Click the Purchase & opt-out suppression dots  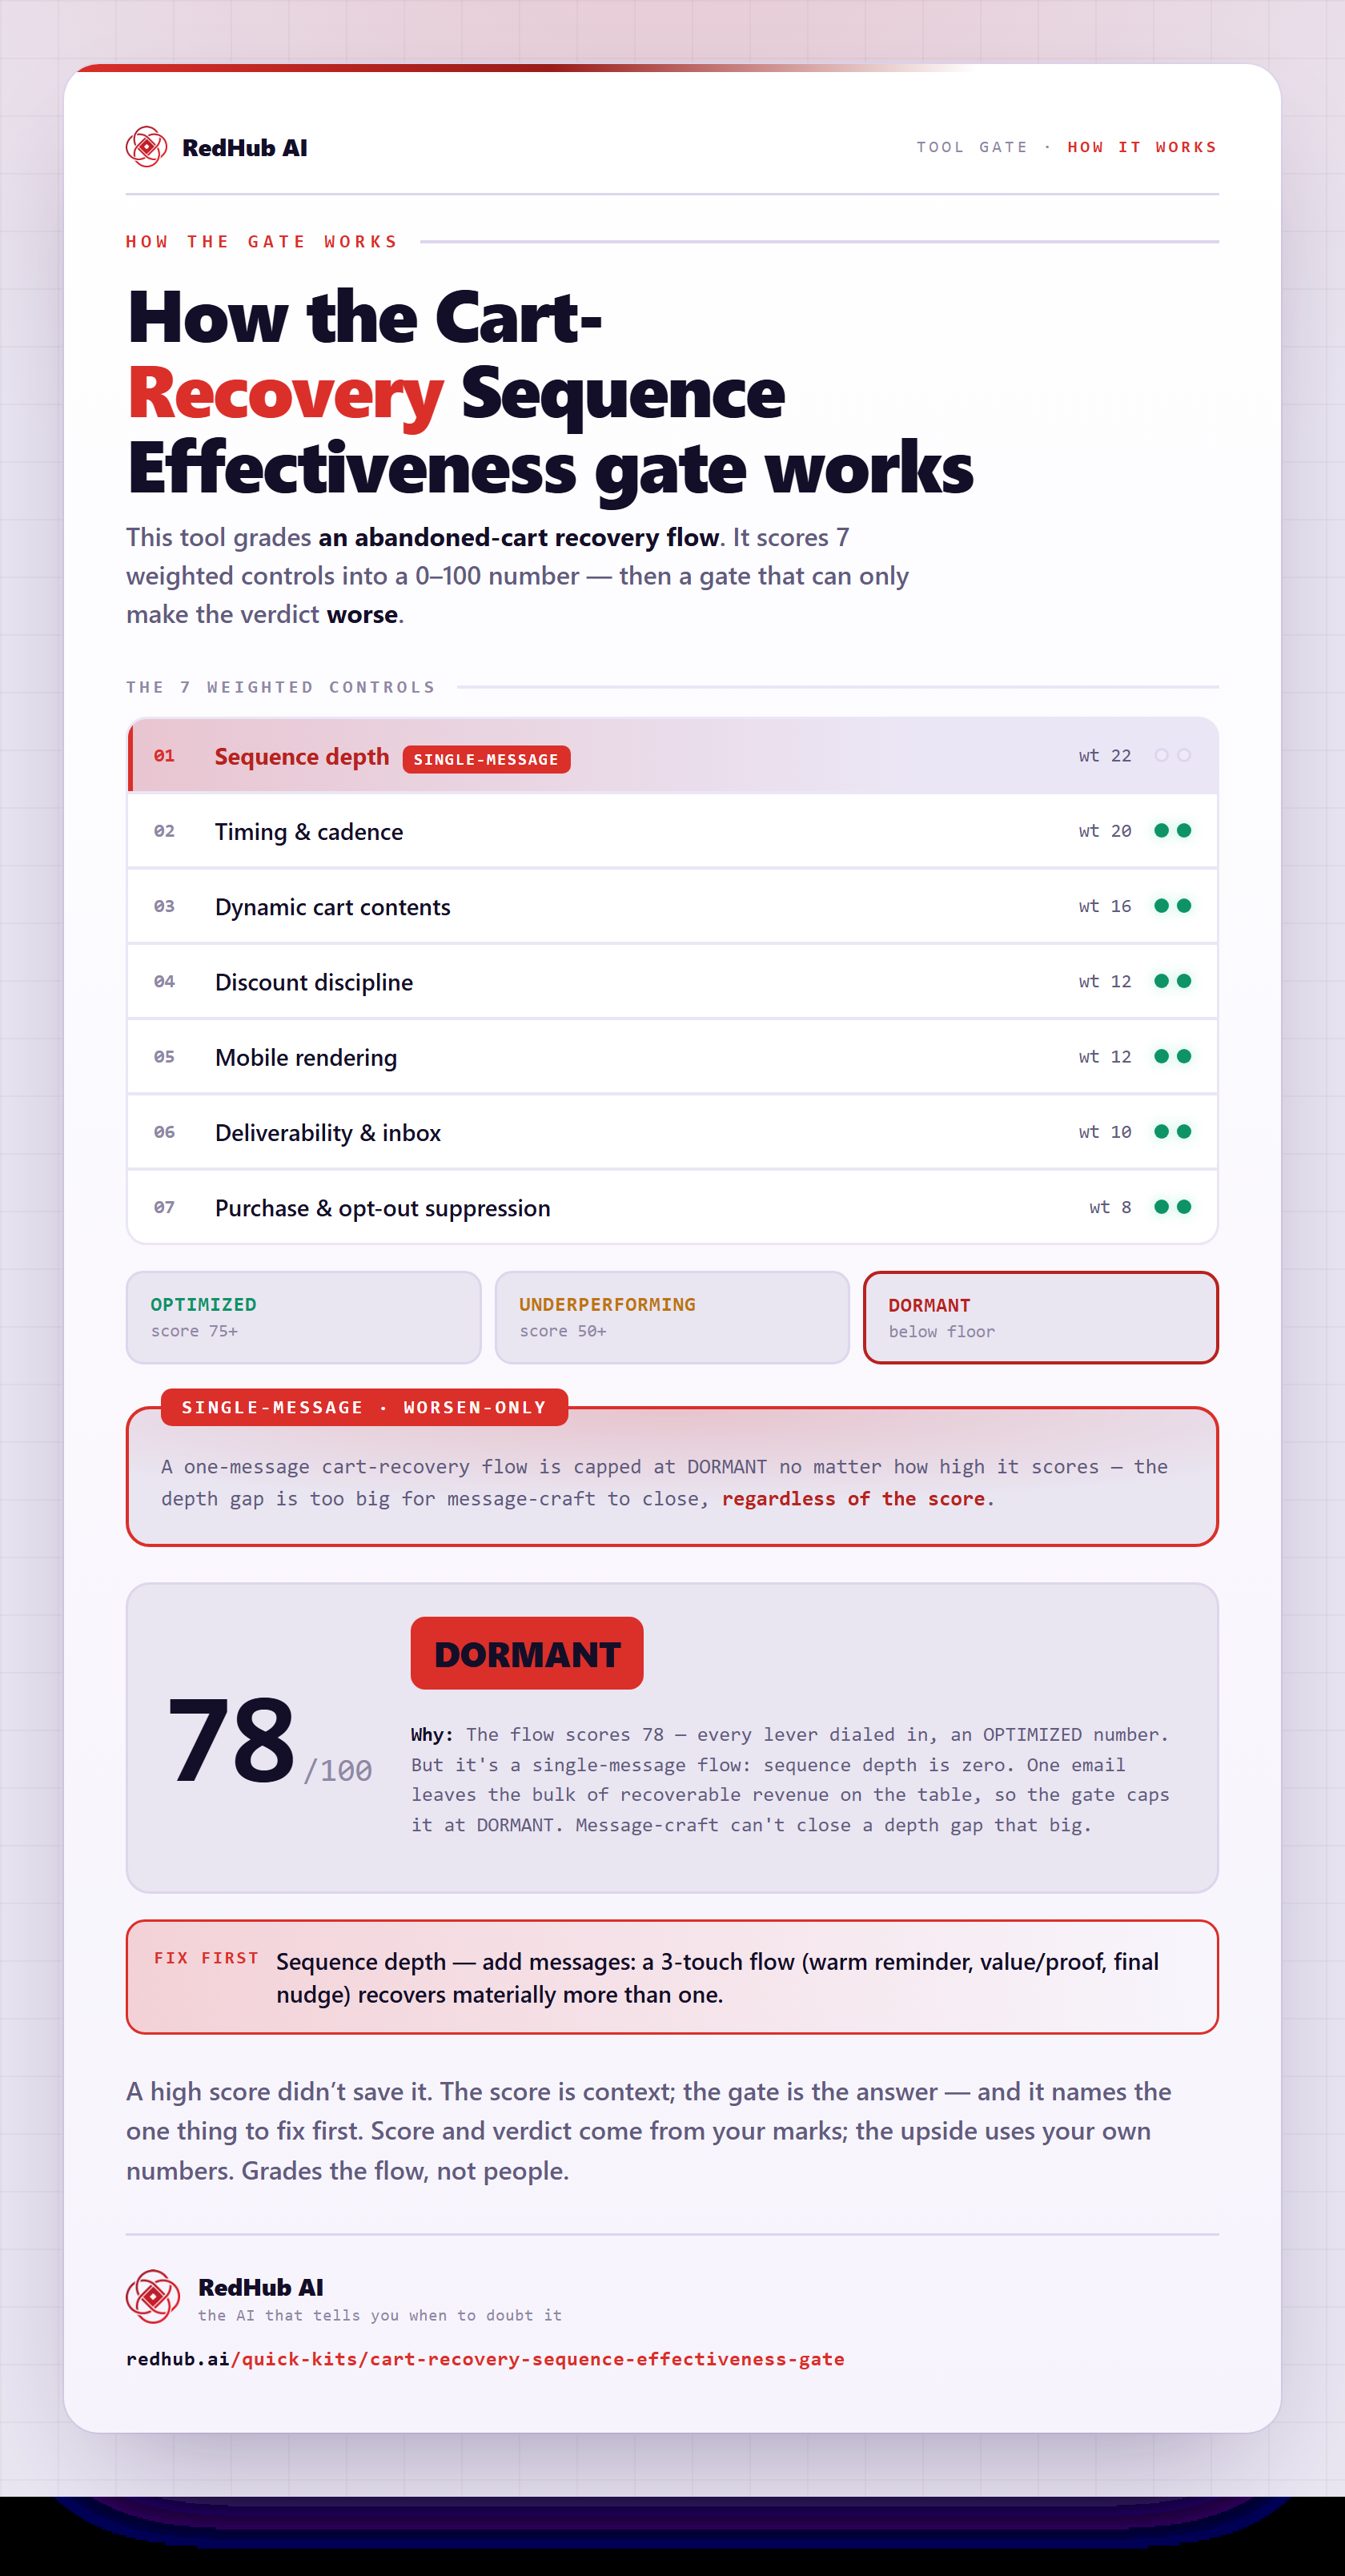1172,1207
